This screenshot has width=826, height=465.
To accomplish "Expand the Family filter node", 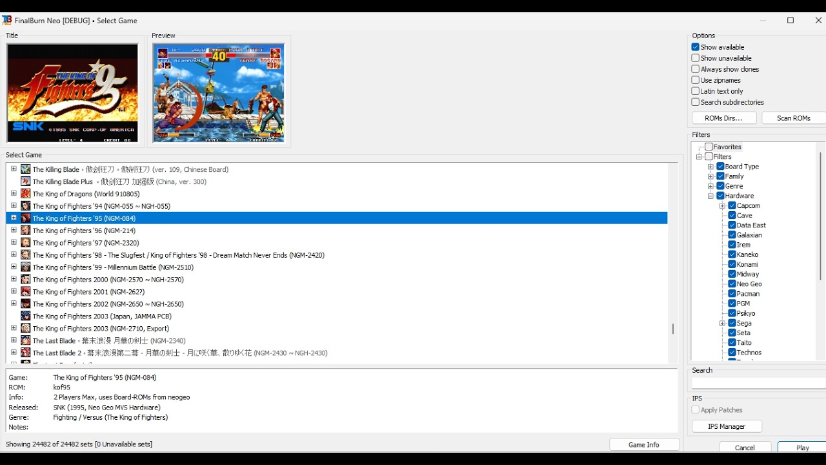I will tap(710, 176).
